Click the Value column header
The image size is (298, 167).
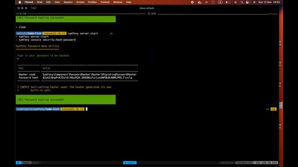tap(47, 68)
